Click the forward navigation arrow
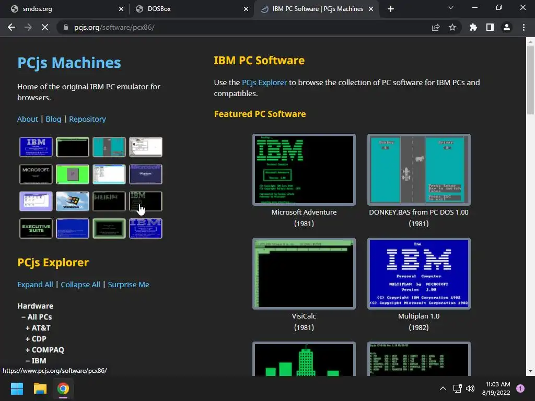 point(28,27)
